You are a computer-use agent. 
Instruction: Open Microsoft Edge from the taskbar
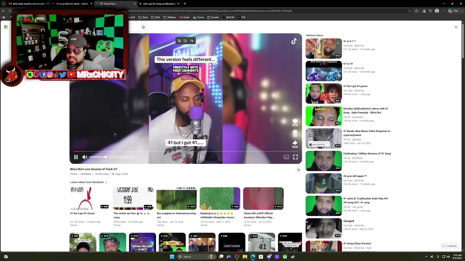coord(253,257)
